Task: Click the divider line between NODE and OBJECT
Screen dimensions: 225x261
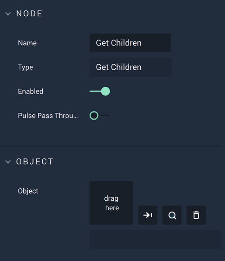Action: click(111, 146)
